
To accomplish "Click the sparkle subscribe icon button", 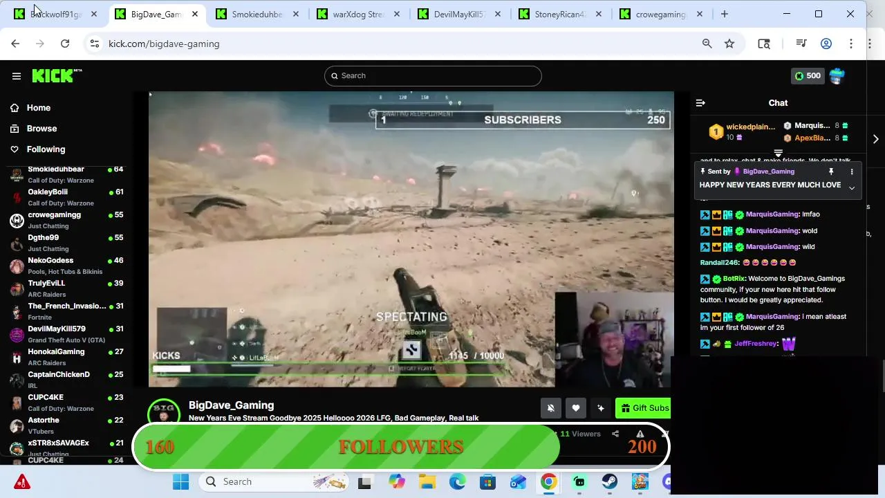I will click(x=601, y=408).
